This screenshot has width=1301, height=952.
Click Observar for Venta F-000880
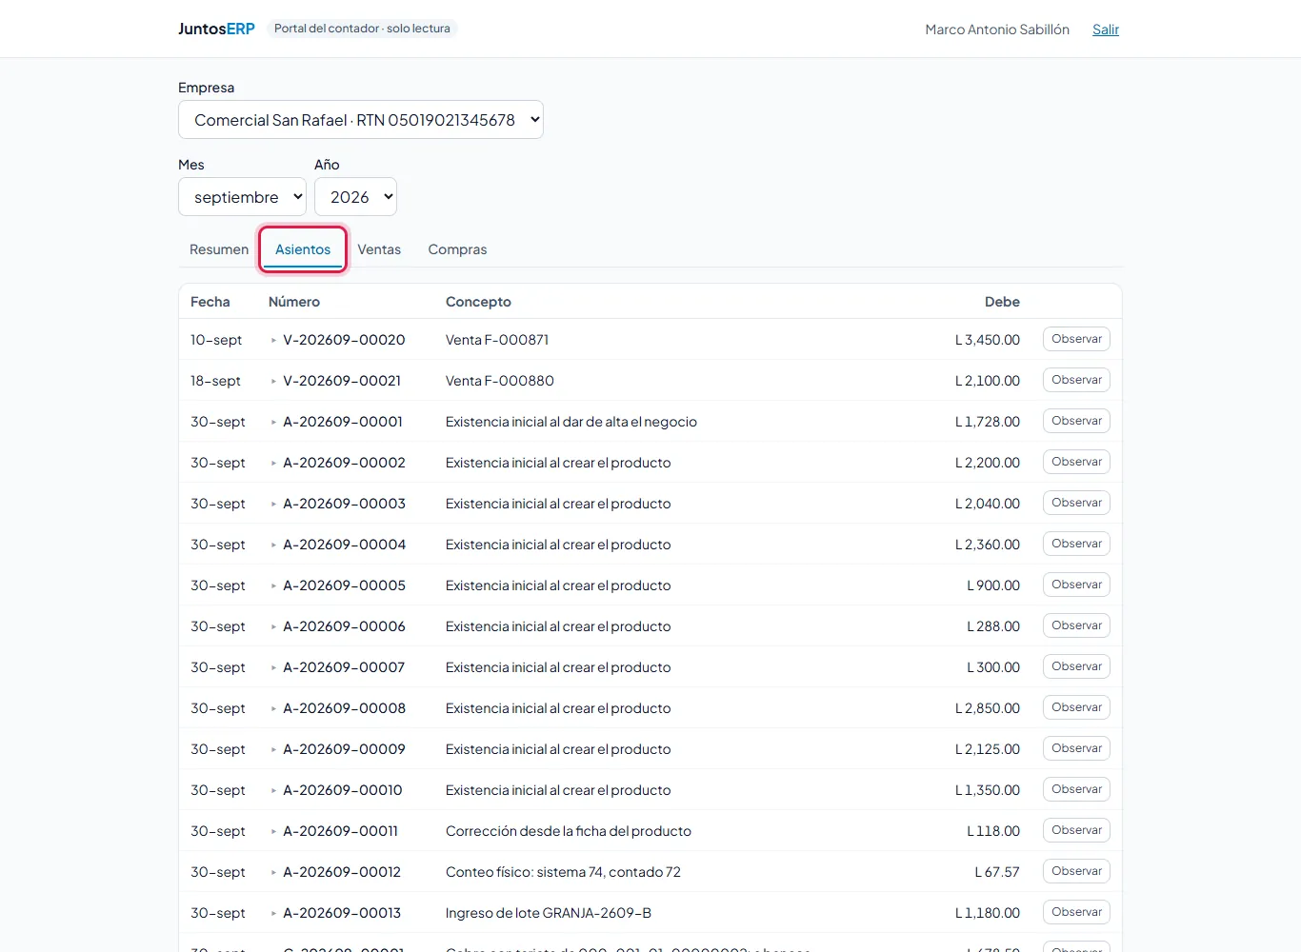pos(1076,380)
